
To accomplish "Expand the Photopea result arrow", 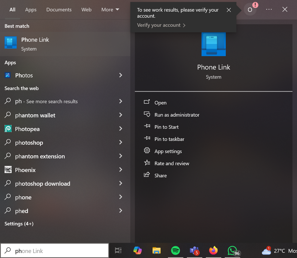I will [121, 129].
